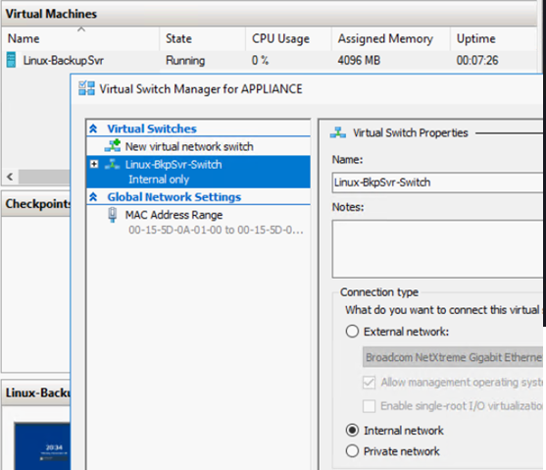Select the Private network radio button
Viewport: 546px width, 470px height.
(352, 450)
